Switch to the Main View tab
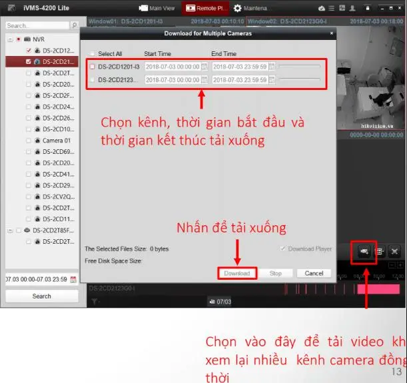Screen dimensions: 407x383 point(157,8)
